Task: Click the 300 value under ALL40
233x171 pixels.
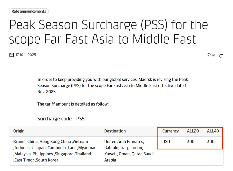Action: (211, 141)
